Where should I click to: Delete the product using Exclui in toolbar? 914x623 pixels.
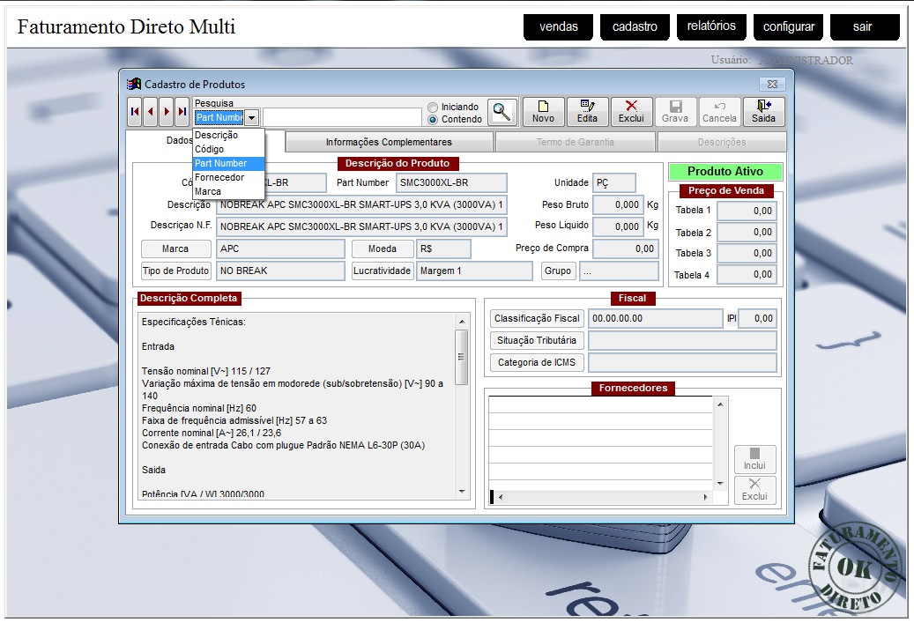(631, 112)
